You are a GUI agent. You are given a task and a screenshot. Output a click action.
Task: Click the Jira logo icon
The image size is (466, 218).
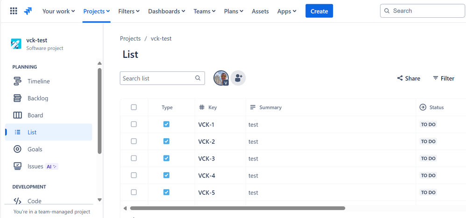coord(28,11)
